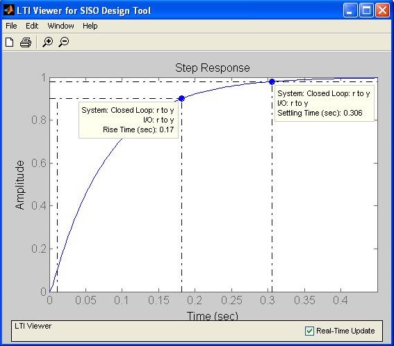Click the Step Response plot title
The width and height of the screenshot is (394, 346).
(213, 68)
